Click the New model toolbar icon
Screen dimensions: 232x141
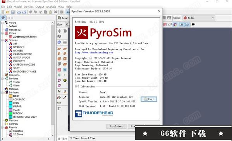(3, 12)
